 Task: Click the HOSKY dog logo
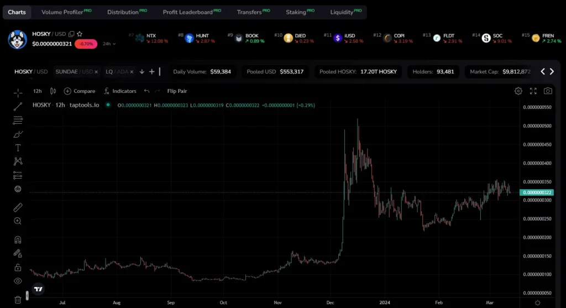click(x=17, y=39)
